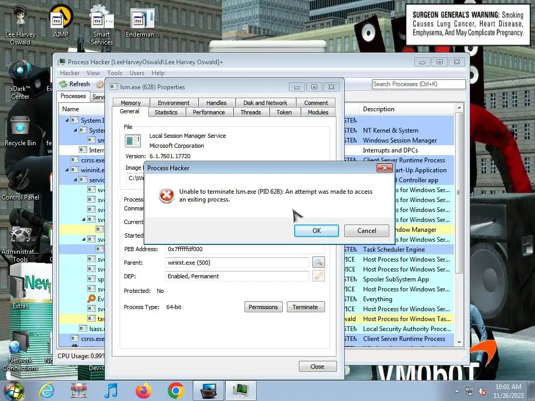Select the Processes tab in main window
Viewport: 535px width, 401px height.
(x=73, y=96)
